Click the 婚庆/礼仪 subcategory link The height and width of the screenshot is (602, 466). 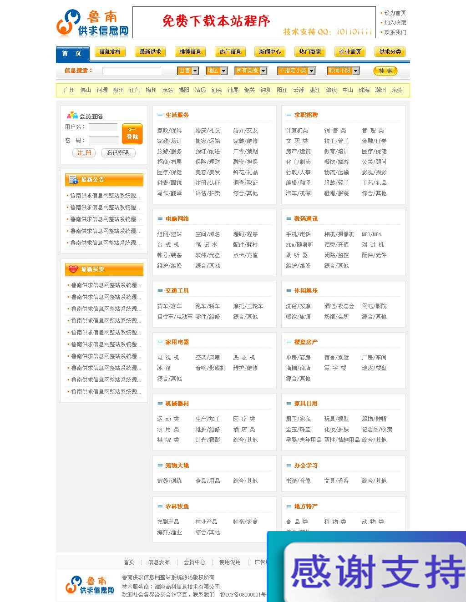pos(208,131)
